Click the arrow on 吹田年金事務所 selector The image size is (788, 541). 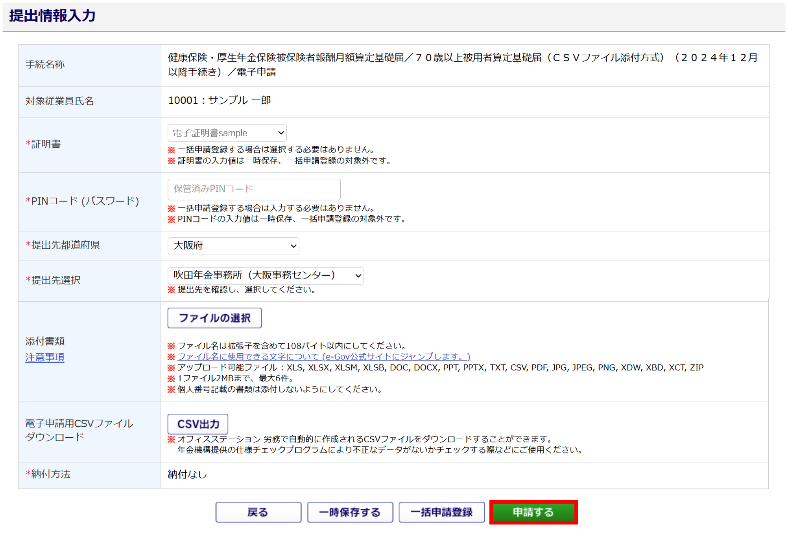(x=358, y=276)
